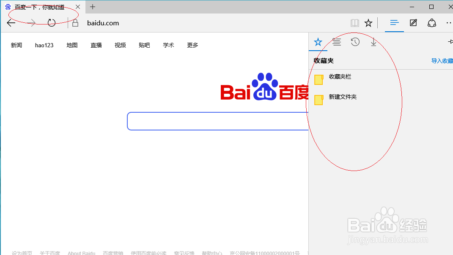The height and width of the screenshot is (255, 453).
Task: Refresh the Baidu page
Action: pos(52,23)
